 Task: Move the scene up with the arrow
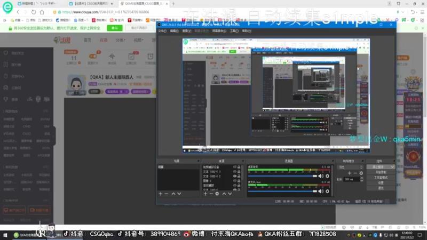(x=173, y=194)
